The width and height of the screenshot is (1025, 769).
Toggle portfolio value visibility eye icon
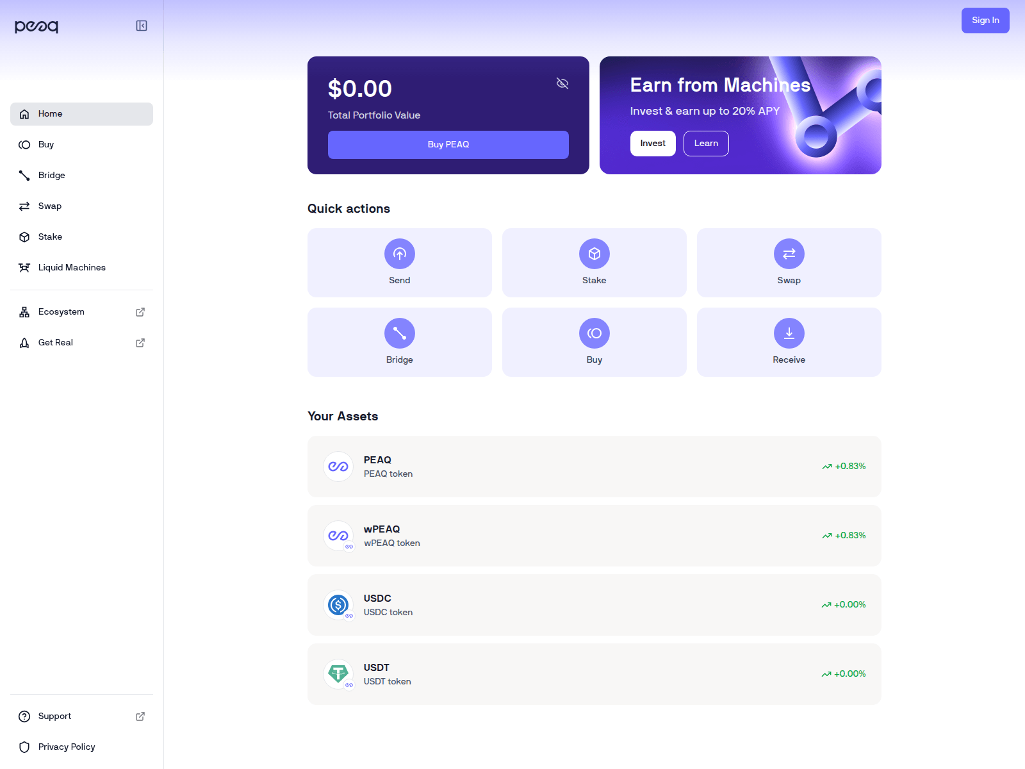point(562,83)
